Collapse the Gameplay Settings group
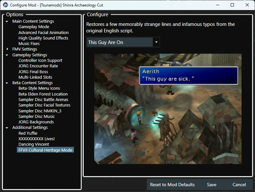 pyautogui.click(x=7, y=55)
